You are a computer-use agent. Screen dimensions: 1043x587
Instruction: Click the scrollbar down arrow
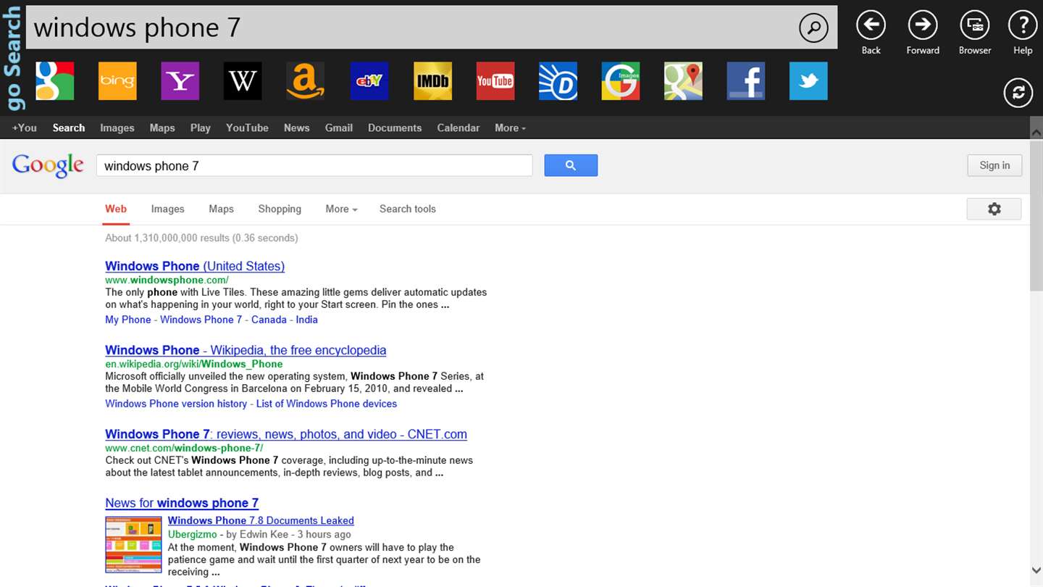coord(1036,571)
